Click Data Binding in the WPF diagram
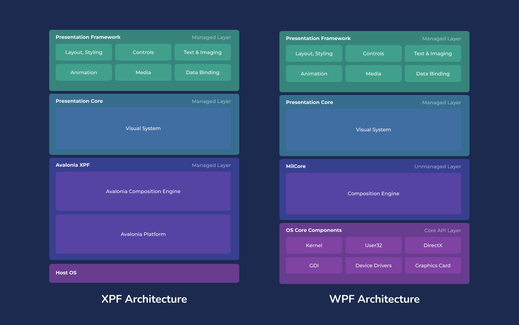This screenshot has width=519, height=325. click(x=432, y=74)
